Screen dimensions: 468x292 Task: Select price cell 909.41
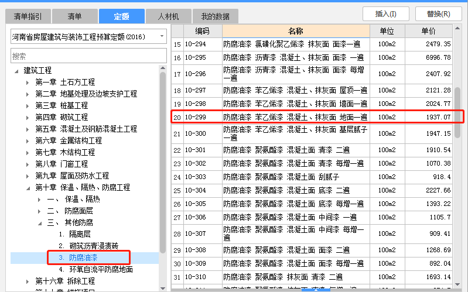pyautogui.click(x=429, y=233)
